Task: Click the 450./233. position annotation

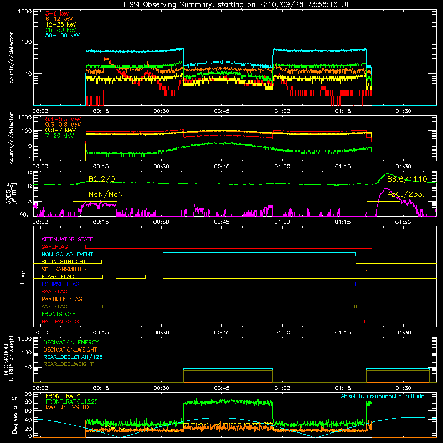Action: [x=406, y=194]
